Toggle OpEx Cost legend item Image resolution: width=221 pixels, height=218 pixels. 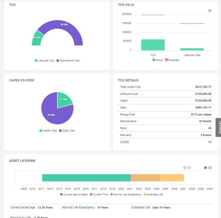point(67,131)
